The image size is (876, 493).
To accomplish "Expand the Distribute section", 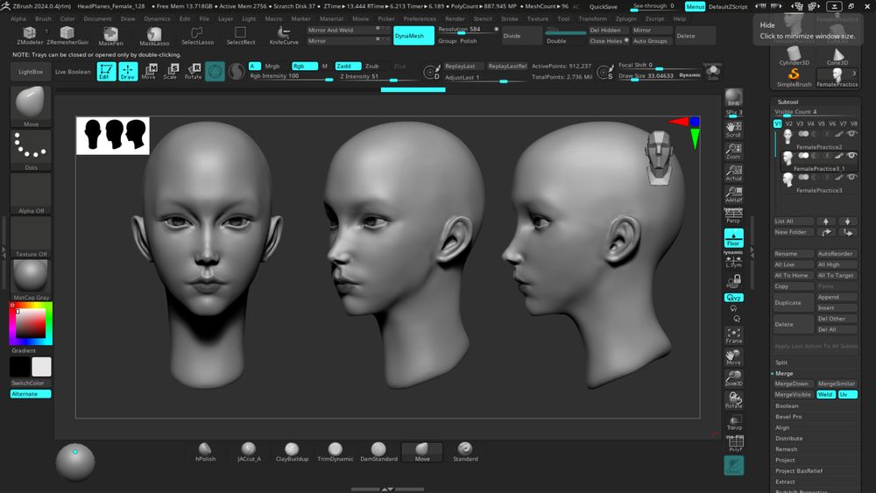I will (789, 439).
